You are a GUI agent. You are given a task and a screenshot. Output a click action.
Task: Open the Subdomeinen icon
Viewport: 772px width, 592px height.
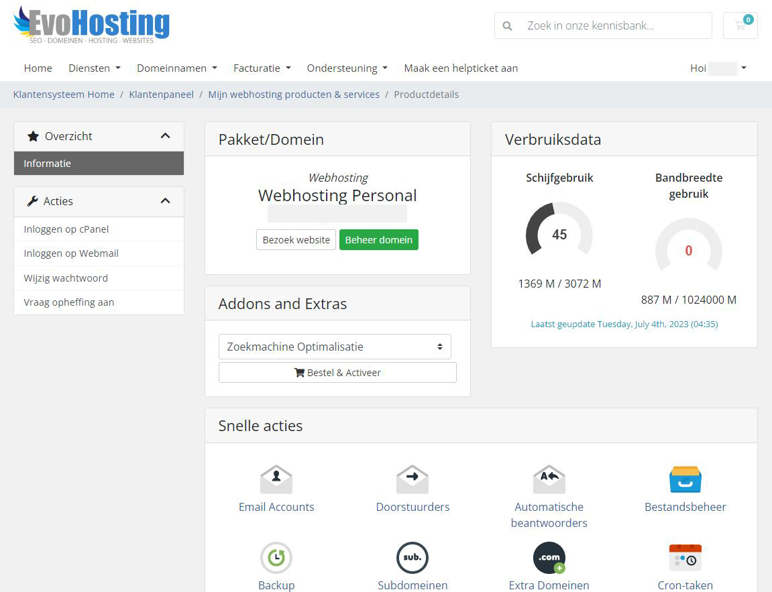point(412,558)
